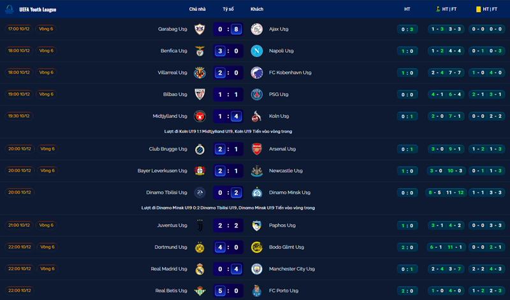Click the Napoli U19 team logo
Viewport: 510px width, 300px height.
click(x=256, y=50)
